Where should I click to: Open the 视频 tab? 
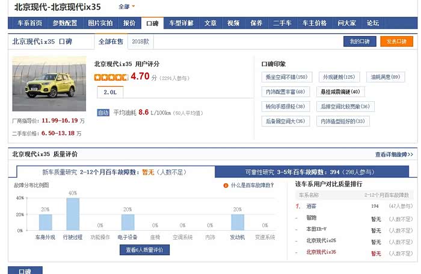[x=233, y=23]
